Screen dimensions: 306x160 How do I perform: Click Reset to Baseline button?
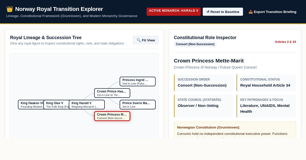click(223, 12)
